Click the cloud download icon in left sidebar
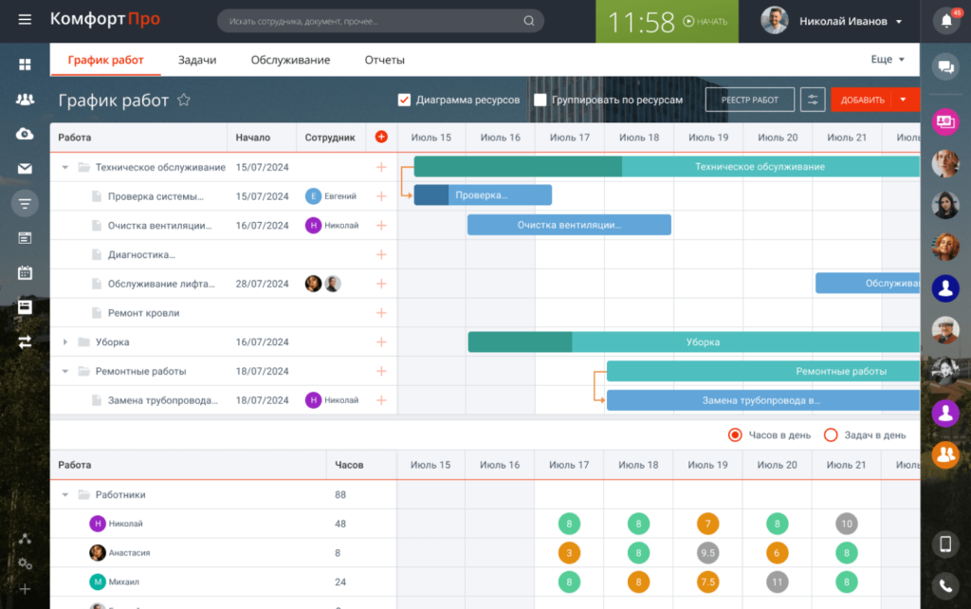 coord(25,134)
